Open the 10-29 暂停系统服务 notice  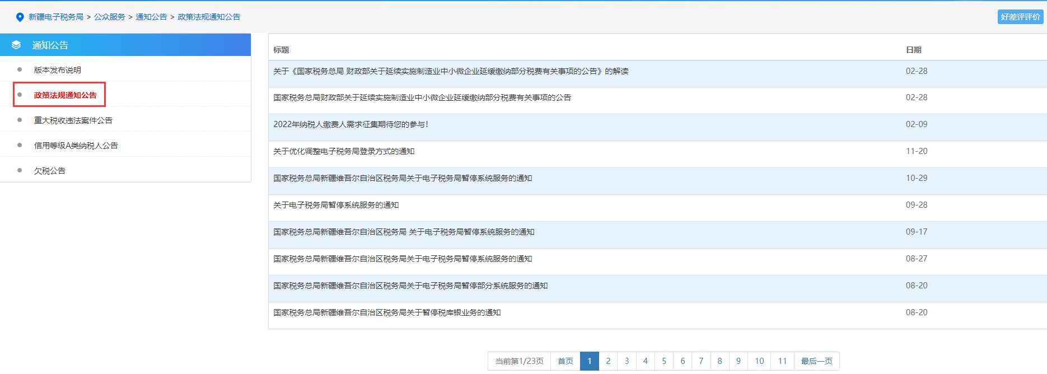coord(403,178)
